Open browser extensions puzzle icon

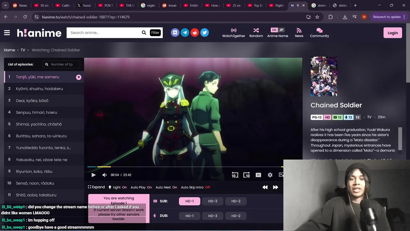tap(331, 17)
